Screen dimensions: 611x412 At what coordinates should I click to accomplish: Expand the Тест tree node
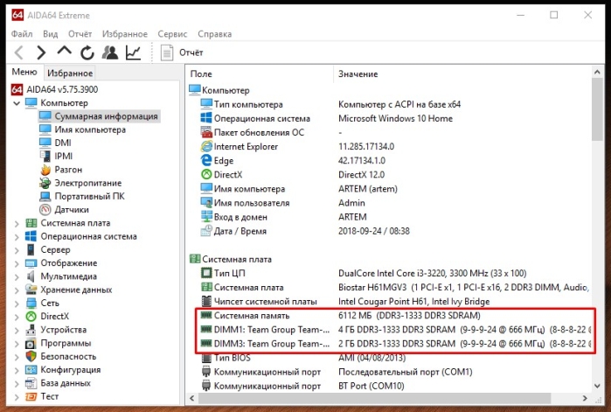pos(17,397)
